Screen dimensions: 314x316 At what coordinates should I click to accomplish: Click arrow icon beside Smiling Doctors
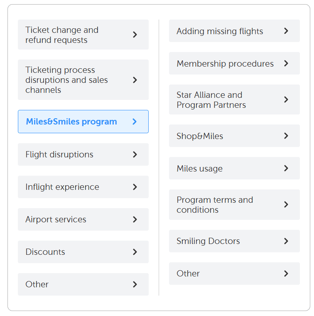pos(286,241)
